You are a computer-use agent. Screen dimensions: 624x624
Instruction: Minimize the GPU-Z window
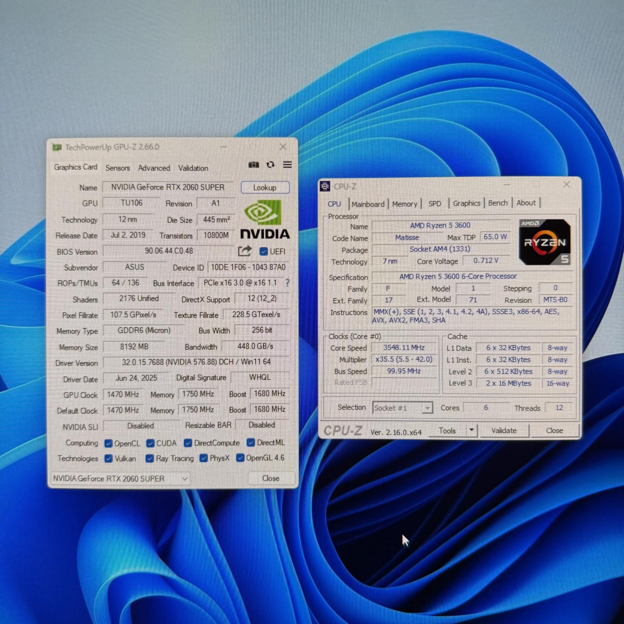224,147
